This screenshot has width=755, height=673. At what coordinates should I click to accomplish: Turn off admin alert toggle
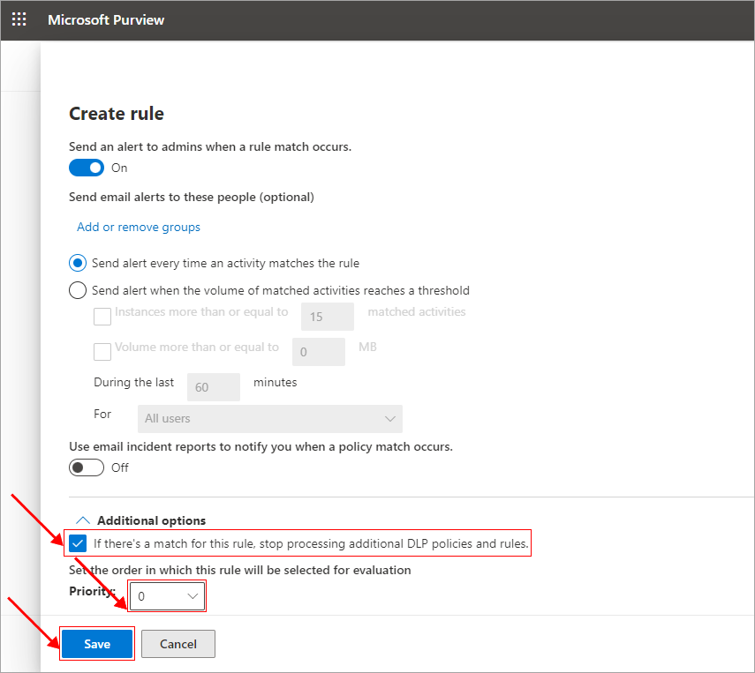point(87,168)
